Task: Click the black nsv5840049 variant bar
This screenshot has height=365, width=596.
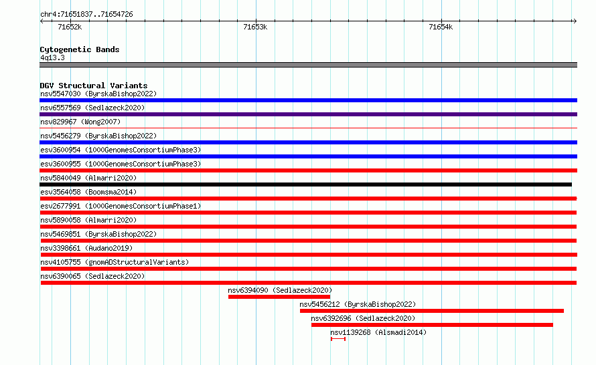Action: [305, 185]
